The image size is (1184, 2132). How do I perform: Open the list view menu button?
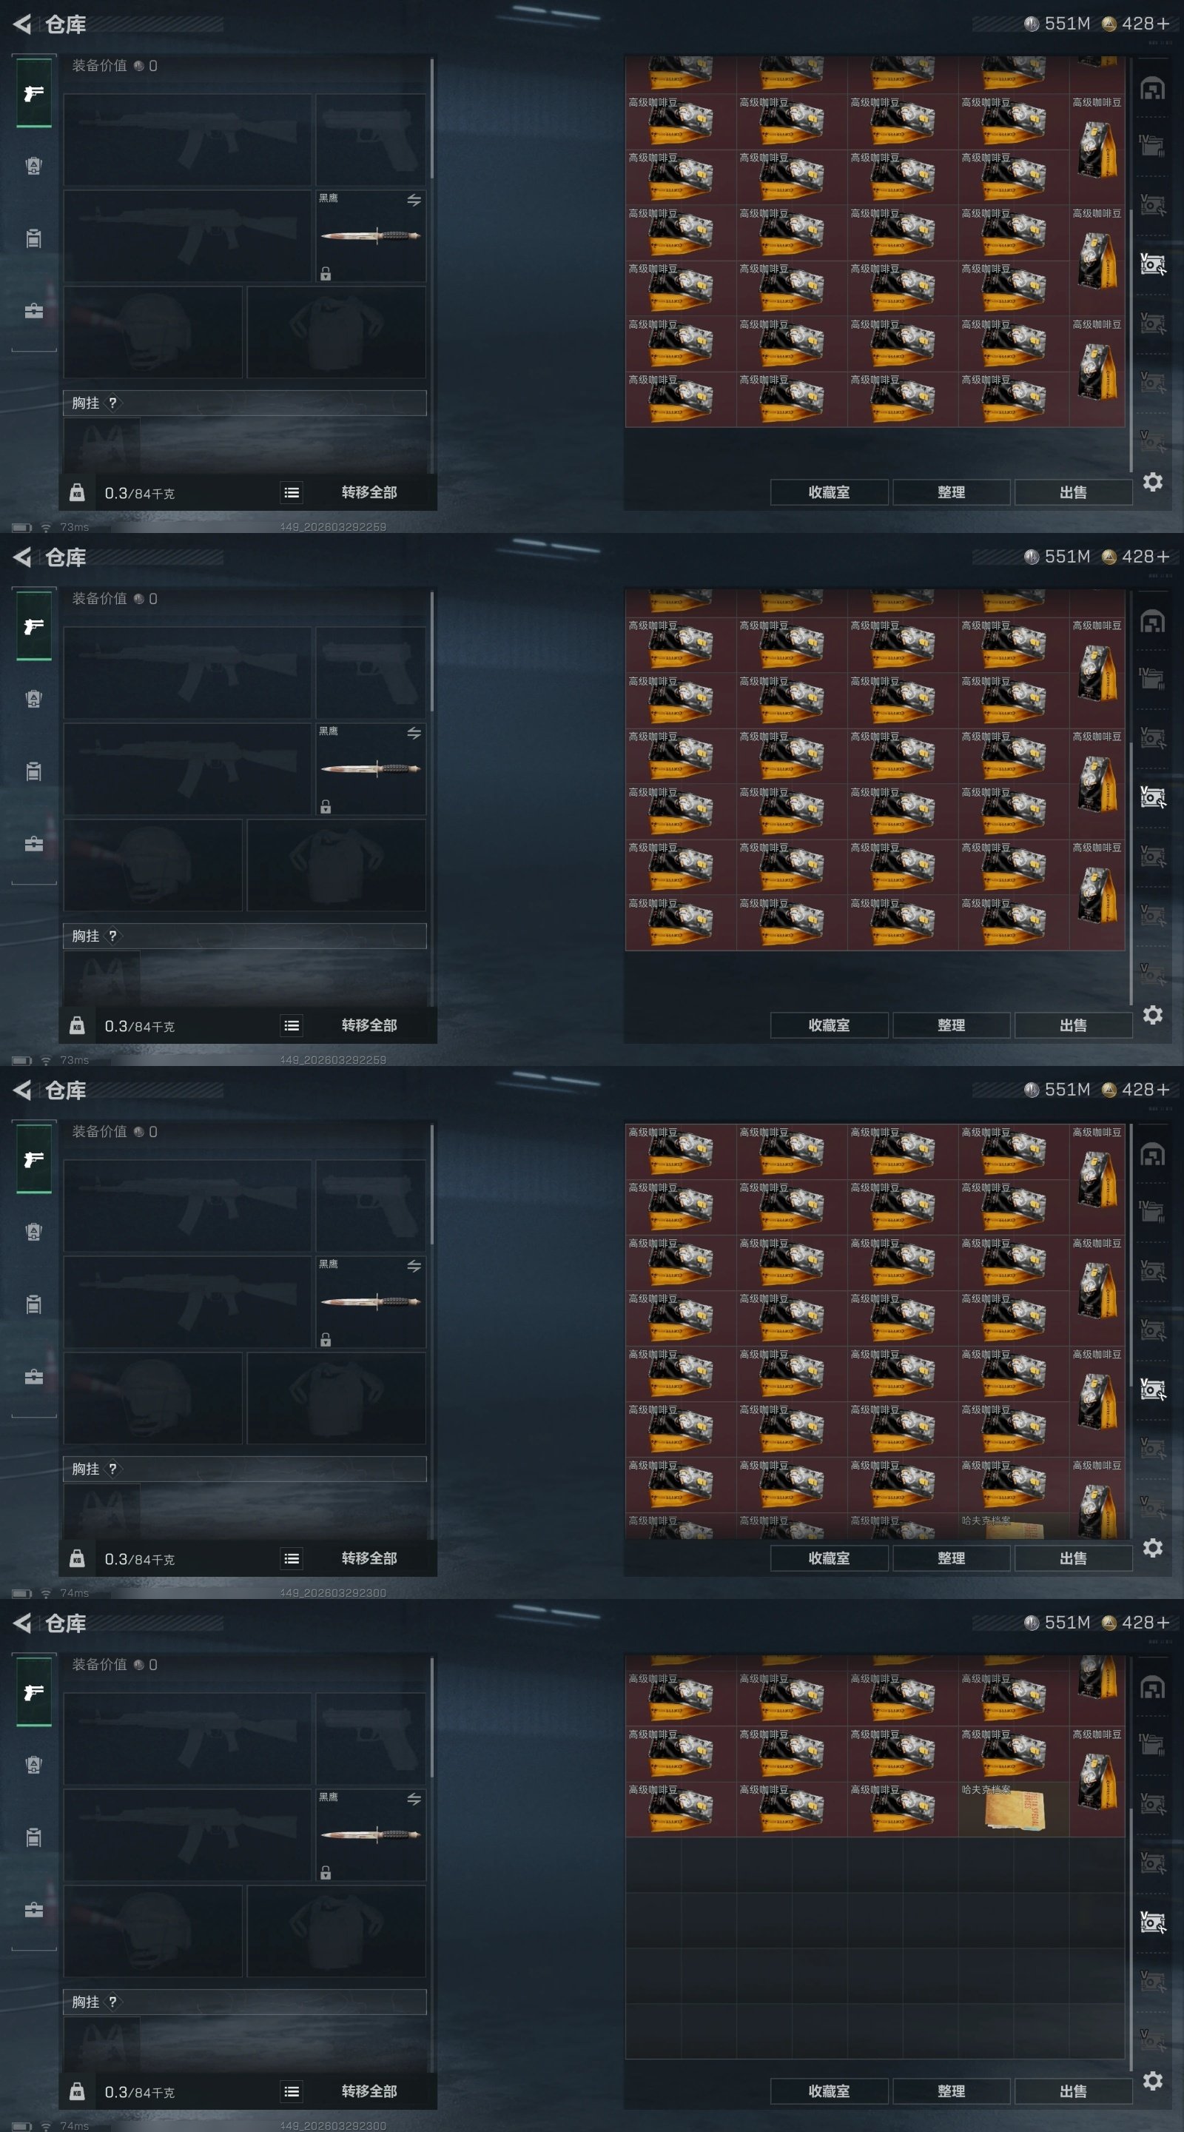point(292,492)
